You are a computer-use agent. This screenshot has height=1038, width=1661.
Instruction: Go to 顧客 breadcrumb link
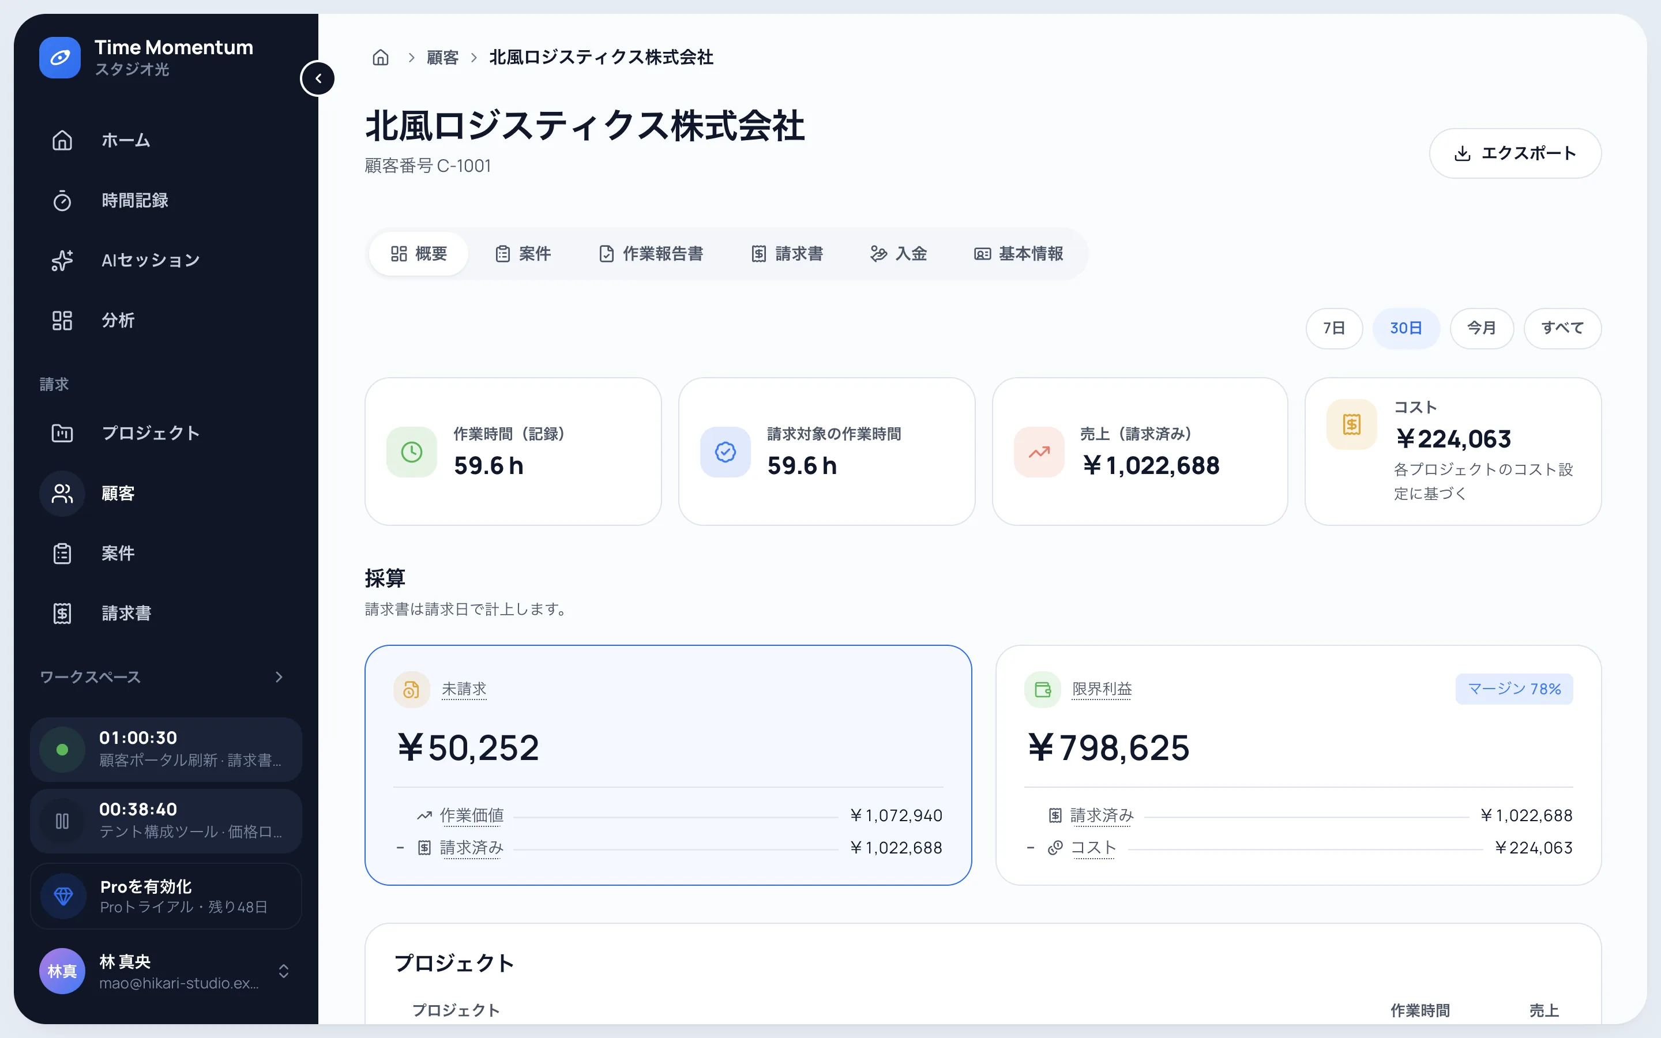point(443,58)
